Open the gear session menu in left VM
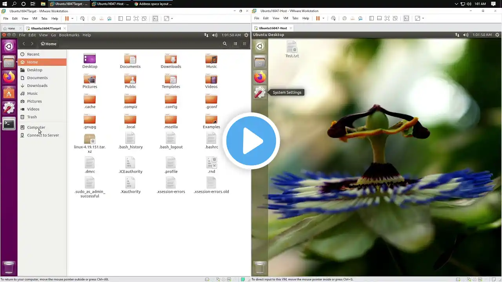The image size is (502, 282). point(246,35)
